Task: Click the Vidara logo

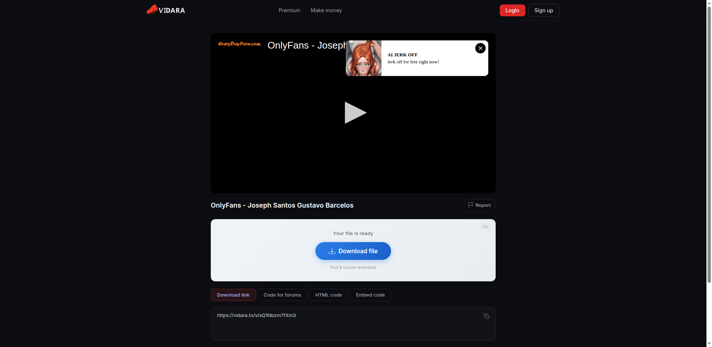Action: pyautogui.click(x=166, y=10)
